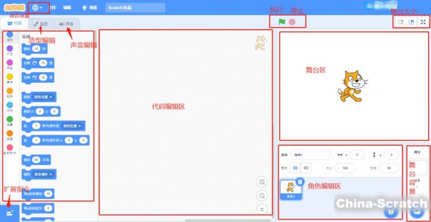
Task: Enter full screen stage mode
Action: coord(423,22)
